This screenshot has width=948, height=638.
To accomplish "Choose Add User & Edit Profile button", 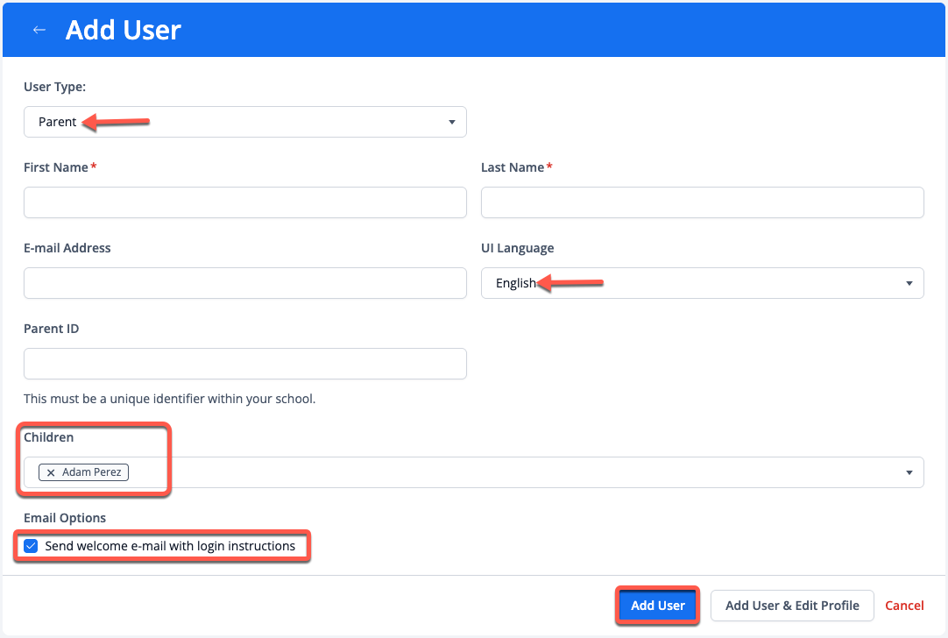I will (792, 606).
